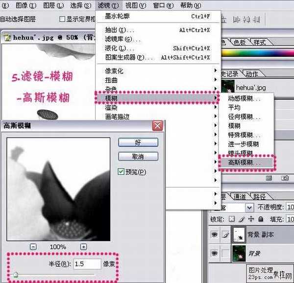Select 径向模糊 radial blur
The height and width of the screenshot is (283, 294).
pos(246,117)
